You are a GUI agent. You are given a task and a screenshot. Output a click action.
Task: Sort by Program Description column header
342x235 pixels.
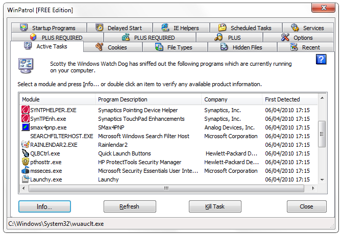(148, 99)
